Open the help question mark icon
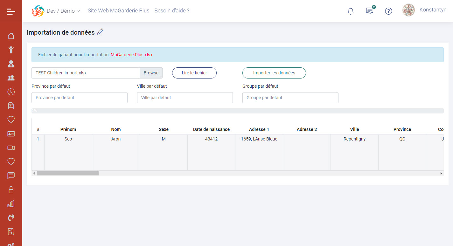453x246 pixels. [388, 11]
